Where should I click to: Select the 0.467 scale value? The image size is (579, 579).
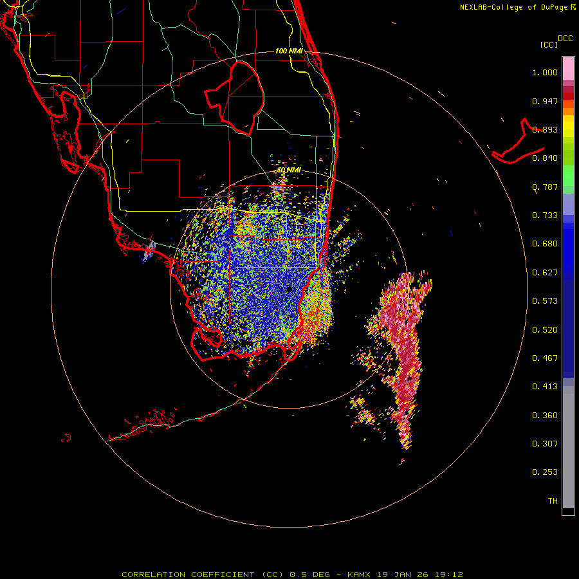[545, 358]
